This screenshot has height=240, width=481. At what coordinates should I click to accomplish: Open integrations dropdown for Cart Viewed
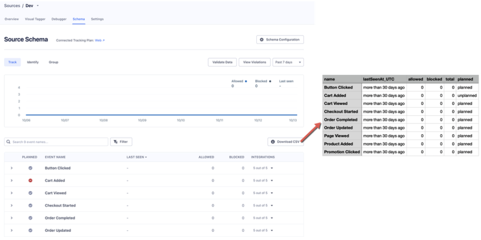[x=262, y=193]
